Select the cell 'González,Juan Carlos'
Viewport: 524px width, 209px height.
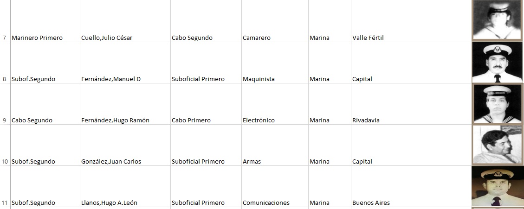pyautogui.click(x=111, y=162)
